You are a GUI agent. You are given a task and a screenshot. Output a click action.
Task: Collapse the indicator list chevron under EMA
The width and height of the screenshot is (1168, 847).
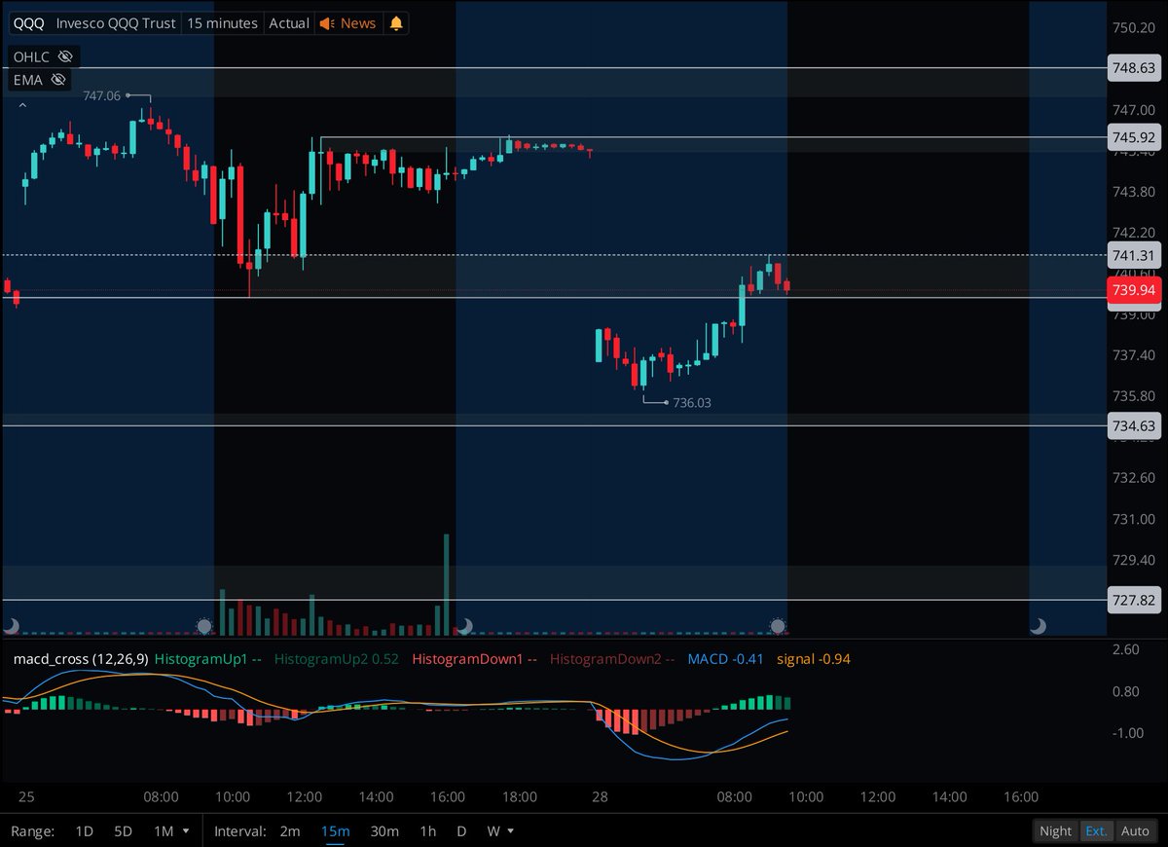23,103
